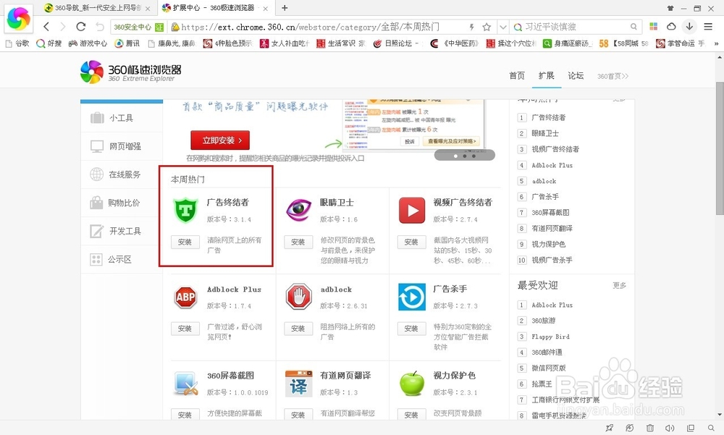The image size is (724, 435).
Task: Open the 游戏中心 bookmark
Action: pyautogui.click(x=88, y=43)
